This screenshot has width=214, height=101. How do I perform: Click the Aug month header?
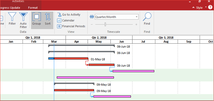point(166,42)
